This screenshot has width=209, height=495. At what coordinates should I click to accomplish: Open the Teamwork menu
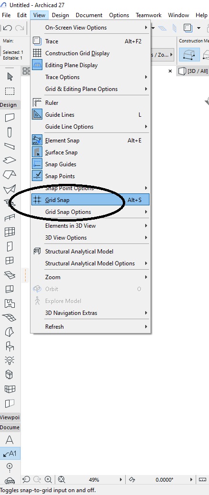[149, 15]
